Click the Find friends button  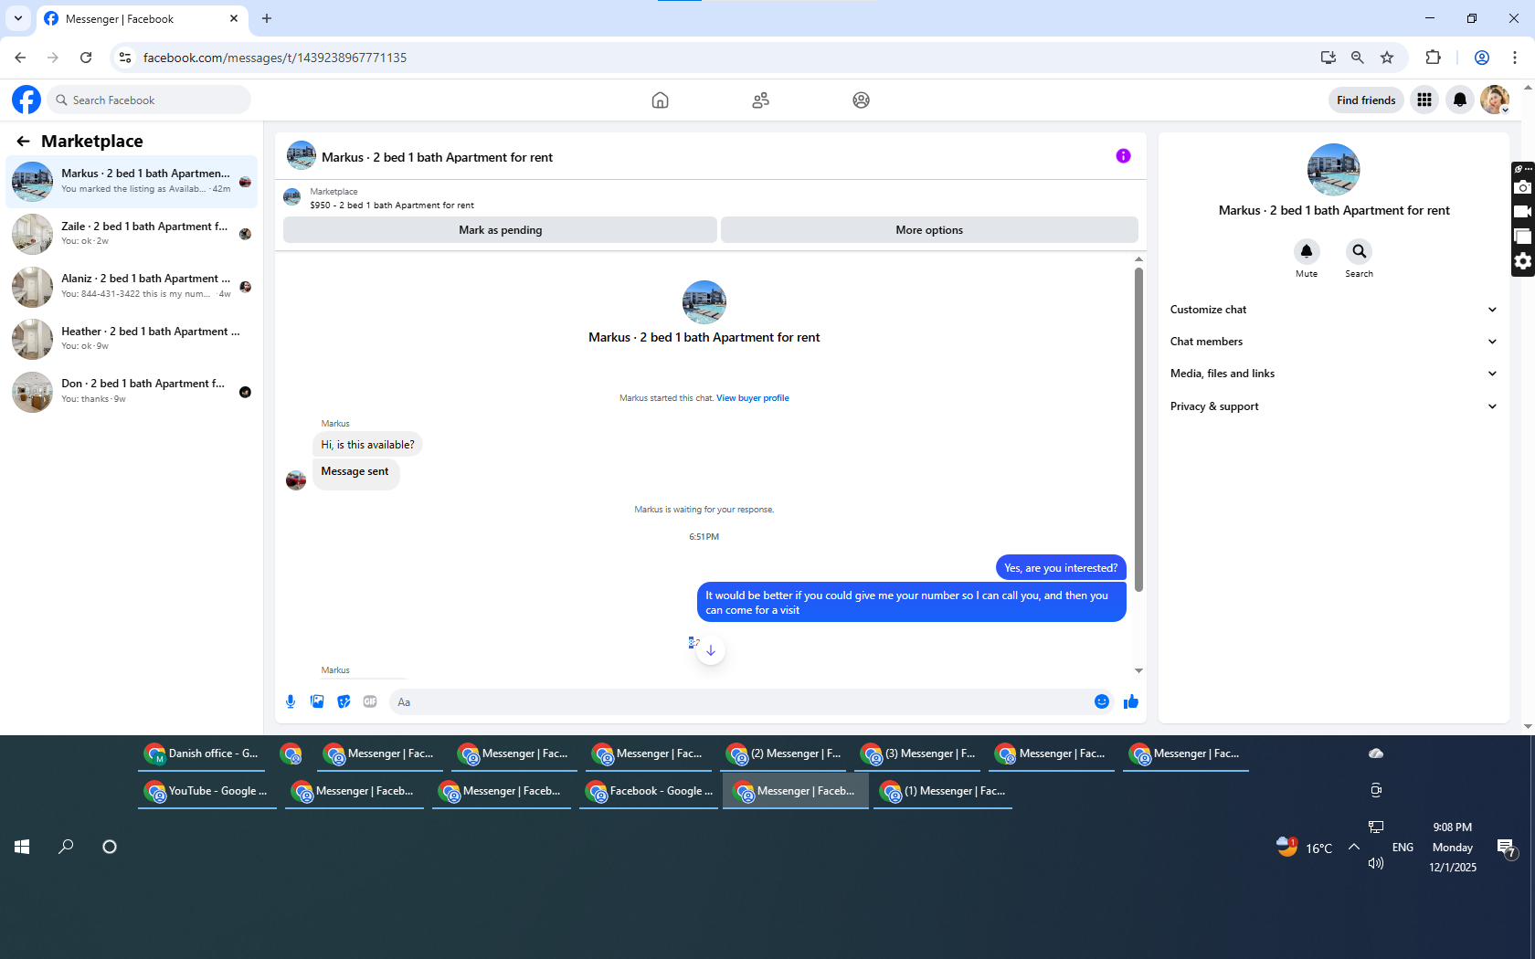point(1366,100)
